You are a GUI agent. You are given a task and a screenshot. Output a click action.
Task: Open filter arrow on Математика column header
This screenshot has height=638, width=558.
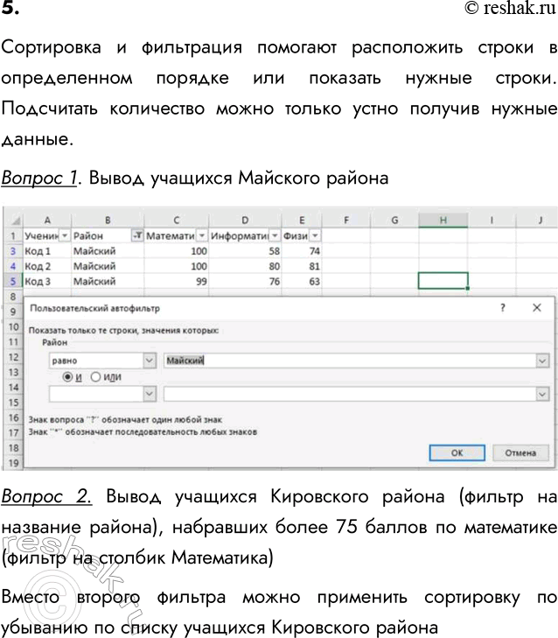click(202, 235)
